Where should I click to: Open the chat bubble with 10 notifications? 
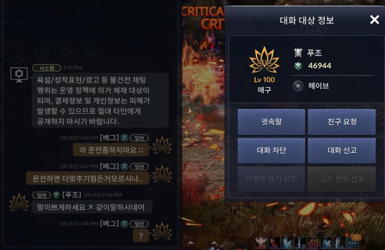[x=353, y=242]
